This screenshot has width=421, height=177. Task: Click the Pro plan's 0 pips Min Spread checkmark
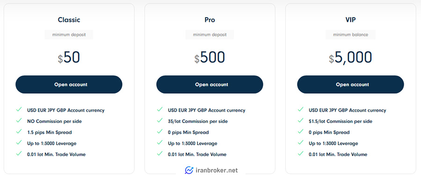pyautogui.click(x=160, y=131)
